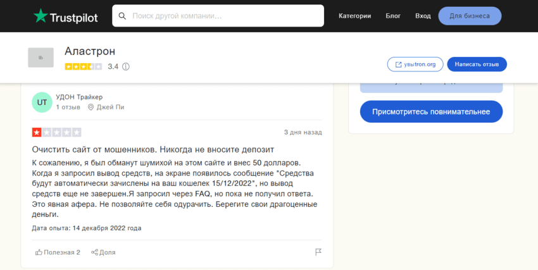The image size is (538, 270).
Task: Share the review via Доля
Action: [103, 252]
